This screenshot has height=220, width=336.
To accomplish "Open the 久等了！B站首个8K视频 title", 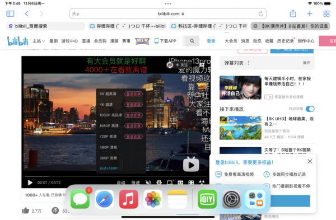I will coord(287,149).
